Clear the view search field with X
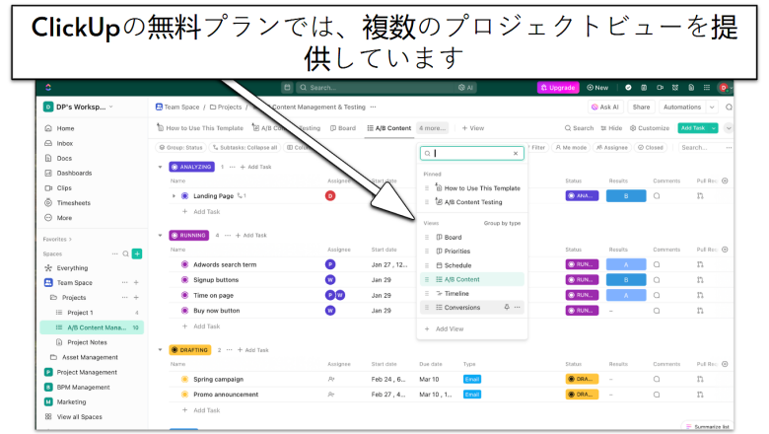This screenshot has width=769, height=434. coord(516,154)
